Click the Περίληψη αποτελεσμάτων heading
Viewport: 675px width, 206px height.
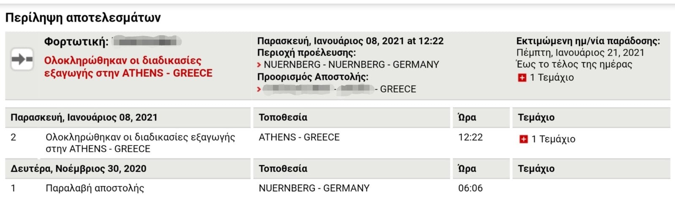point(83,18)
